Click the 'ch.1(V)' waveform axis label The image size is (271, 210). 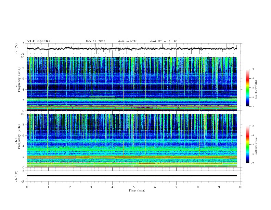pos(16,49)
